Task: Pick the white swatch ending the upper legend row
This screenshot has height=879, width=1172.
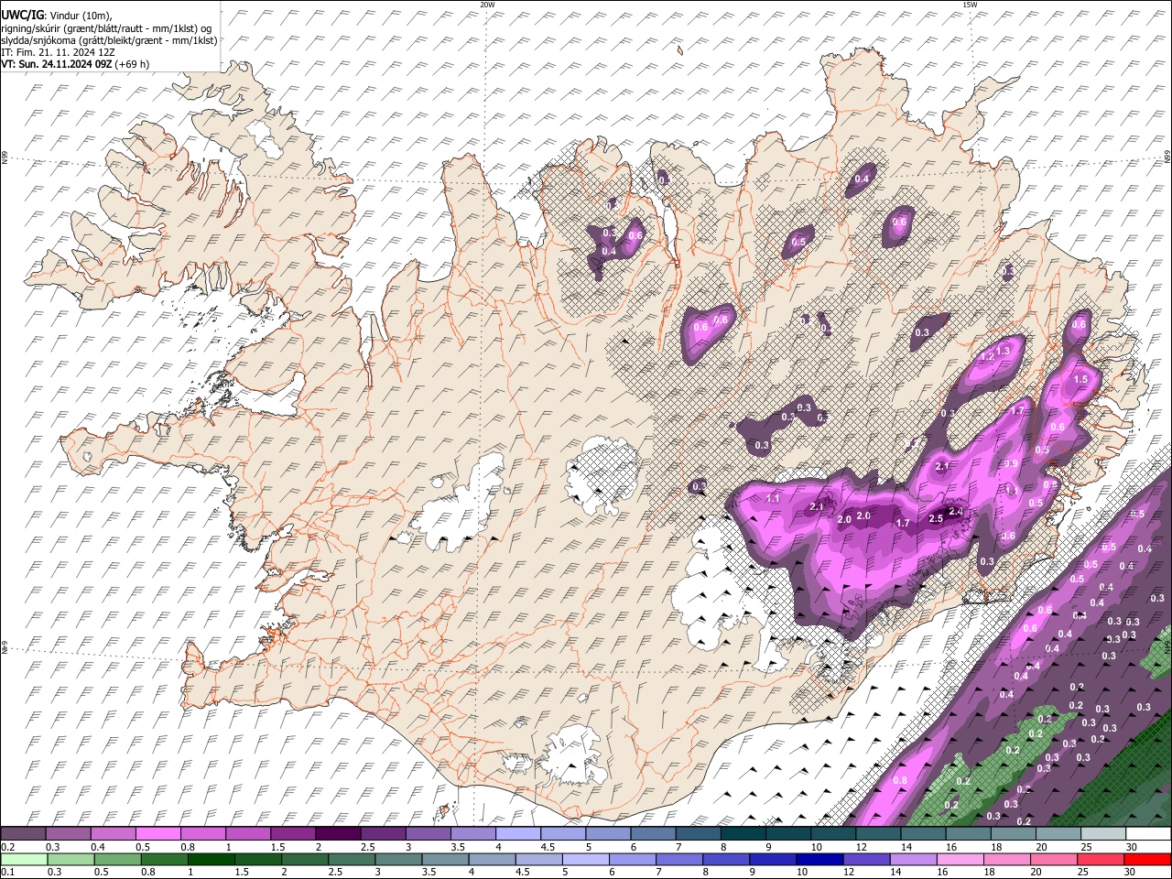Action: 1148,834
